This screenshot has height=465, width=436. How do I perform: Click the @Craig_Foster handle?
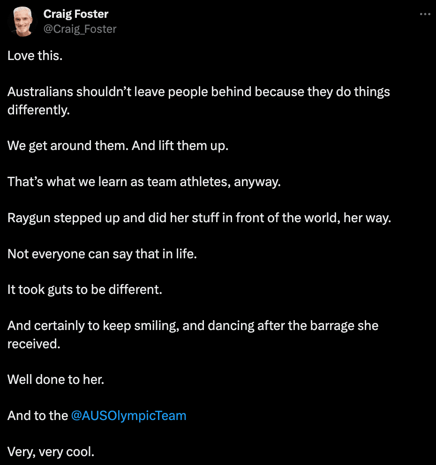(x=80, y=29)
